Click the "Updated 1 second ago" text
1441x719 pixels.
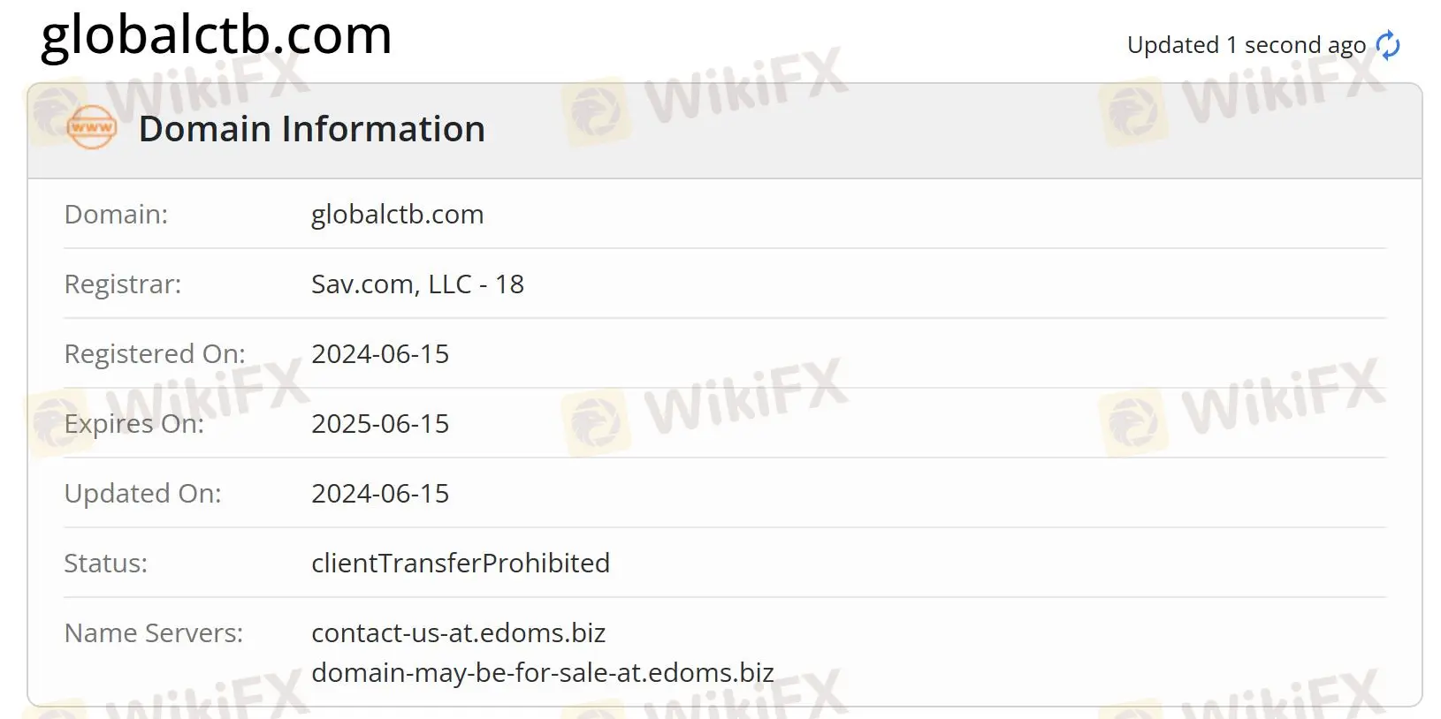1246,45
